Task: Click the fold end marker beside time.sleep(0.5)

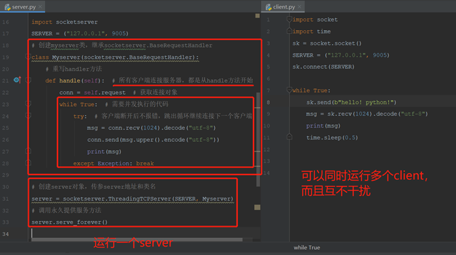Action: click(289, 137)
